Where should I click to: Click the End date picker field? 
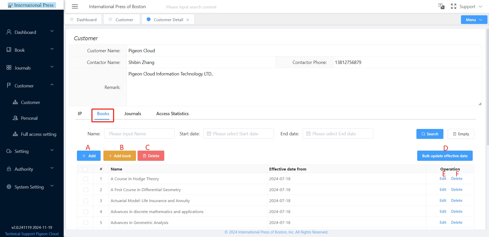coord(338,134)
